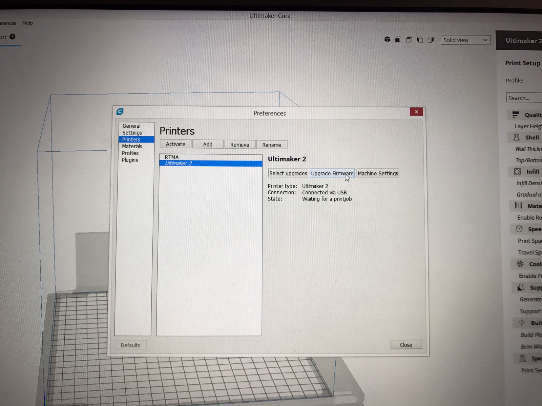Click the Activate printer button

[175, 144]
